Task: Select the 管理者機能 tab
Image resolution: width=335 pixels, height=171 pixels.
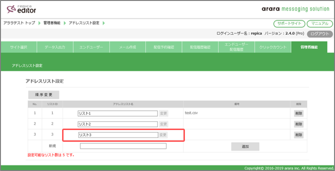Action: 309,47
